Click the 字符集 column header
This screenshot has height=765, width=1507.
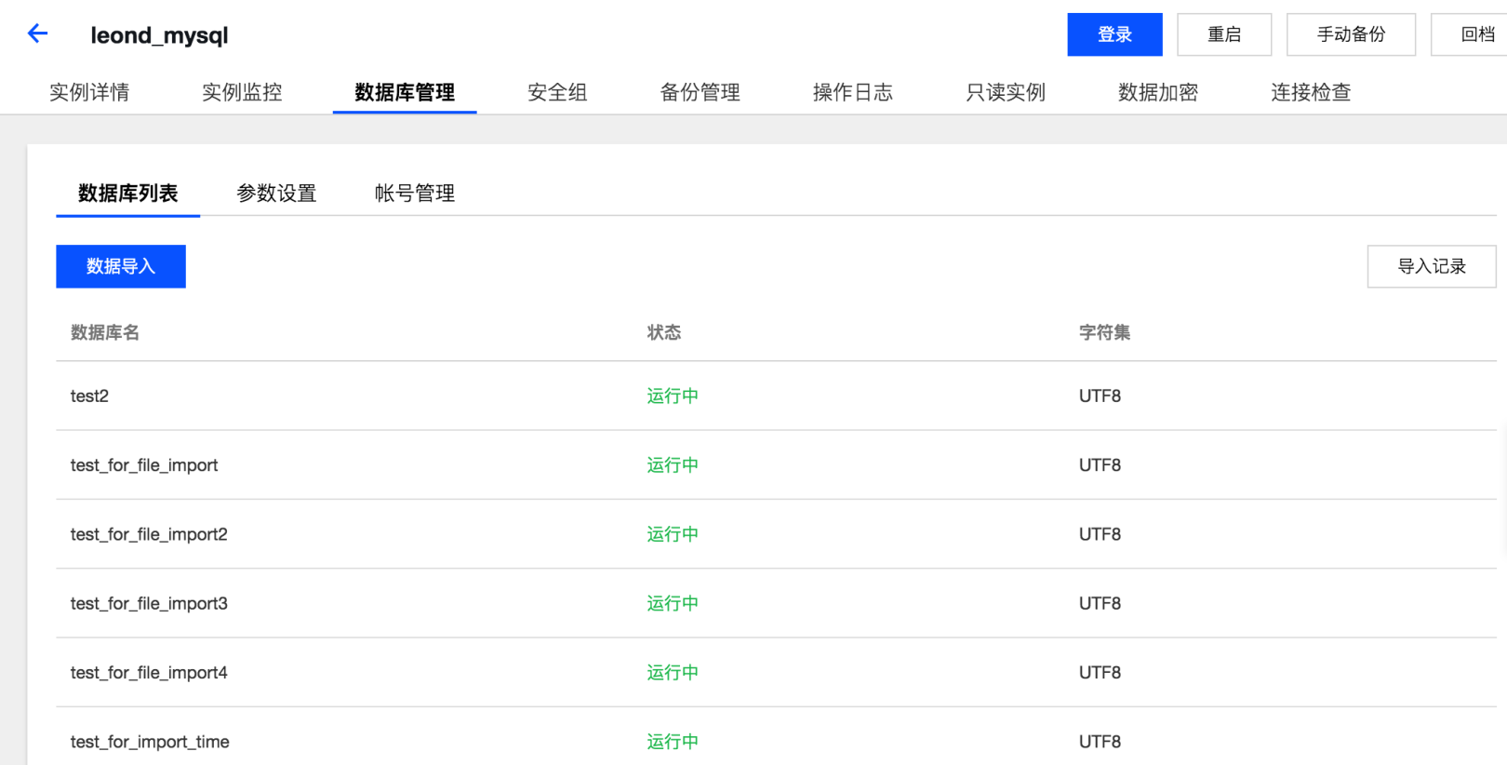(1105, 332)
